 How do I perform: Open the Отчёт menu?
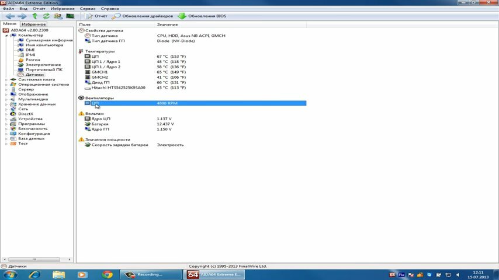[39, 9]
